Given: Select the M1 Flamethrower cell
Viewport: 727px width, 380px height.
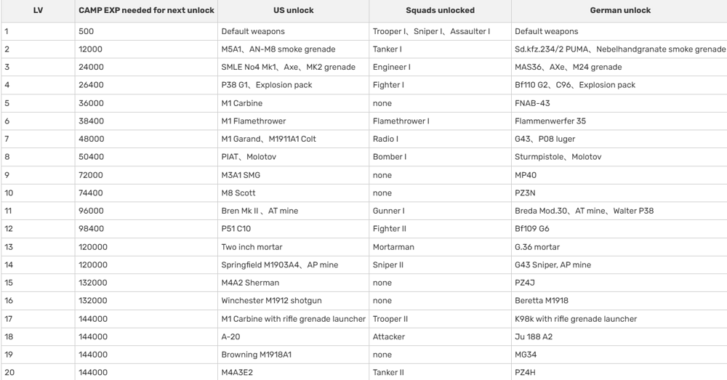Looking at the screenshot, I should (293, 121).
